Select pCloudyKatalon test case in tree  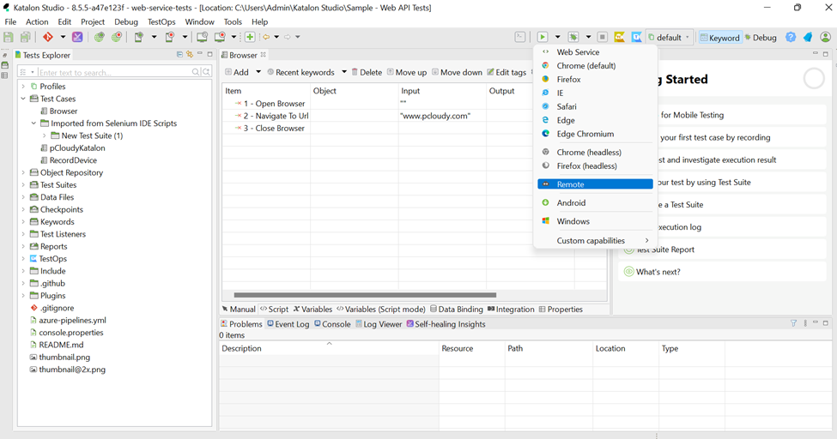[x=77, y=147]
